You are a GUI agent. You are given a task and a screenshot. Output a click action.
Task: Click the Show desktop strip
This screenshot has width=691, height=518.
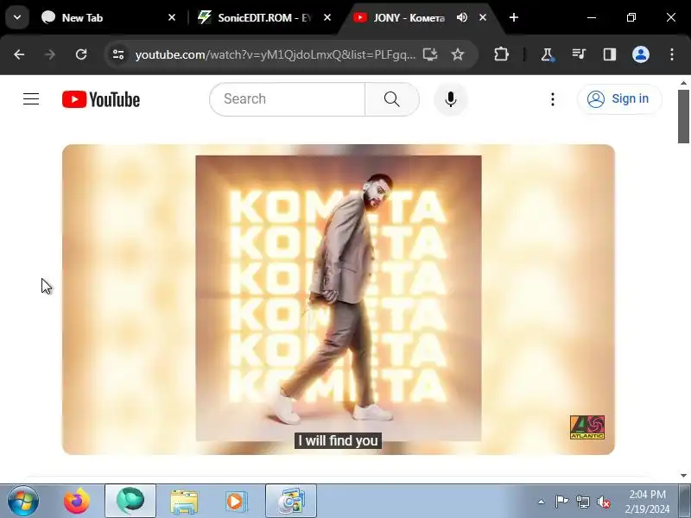(x=684, y=501)
